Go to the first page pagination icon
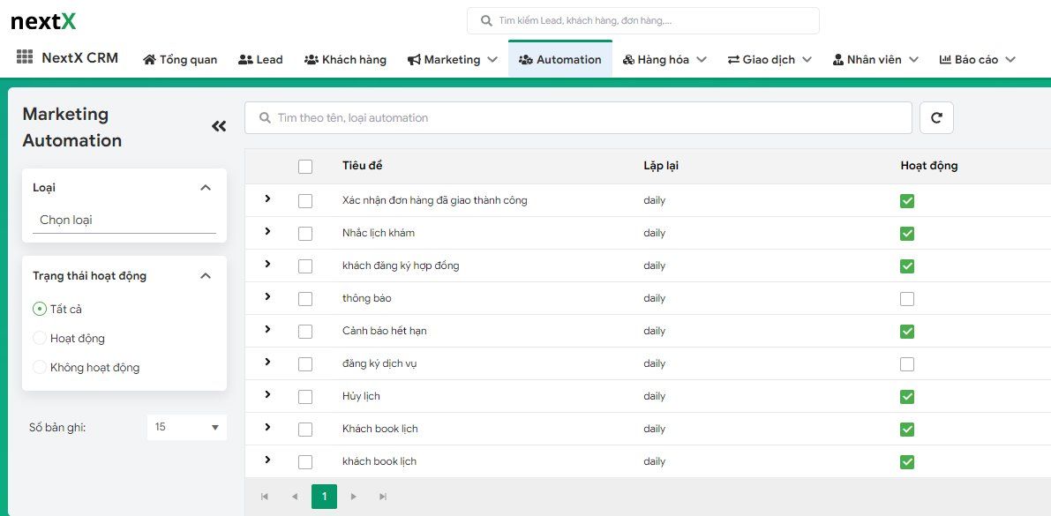The width and height of the screenshot is (1051, 516). (265, 497)
